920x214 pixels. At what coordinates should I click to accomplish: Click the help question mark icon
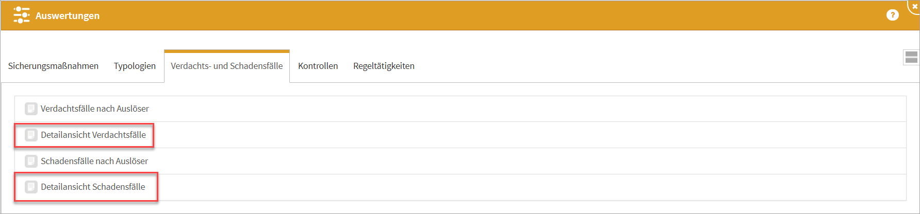[892, 15]
